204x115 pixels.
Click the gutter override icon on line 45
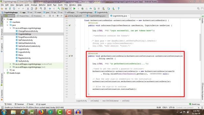(x=70, y=56)
